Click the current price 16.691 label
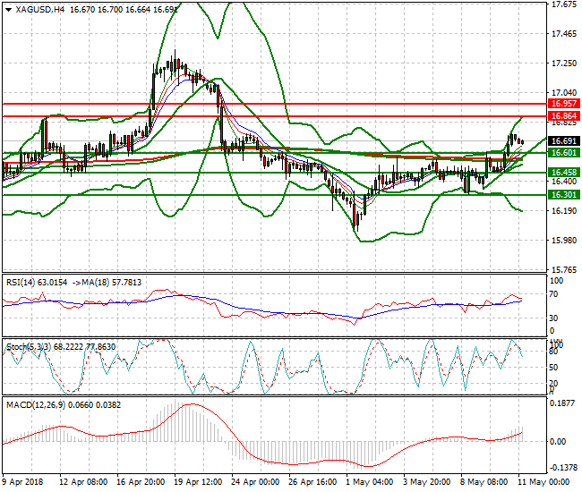 pyautogui.click(x=562, y=141)
